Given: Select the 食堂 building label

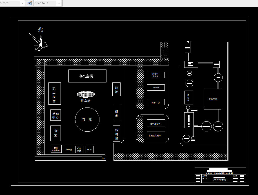Looking at the screenshot, I should pyautogui.click(x=56, y=133).
